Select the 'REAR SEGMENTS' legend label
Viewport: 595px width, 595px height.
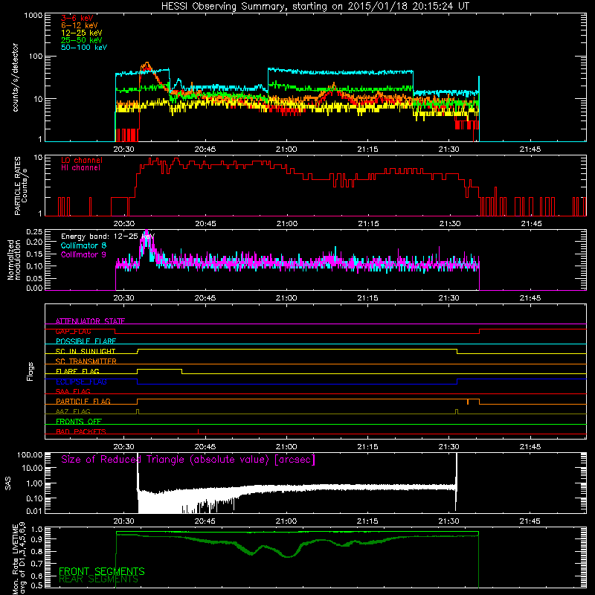pyautogui.click(x=98, y=579)
